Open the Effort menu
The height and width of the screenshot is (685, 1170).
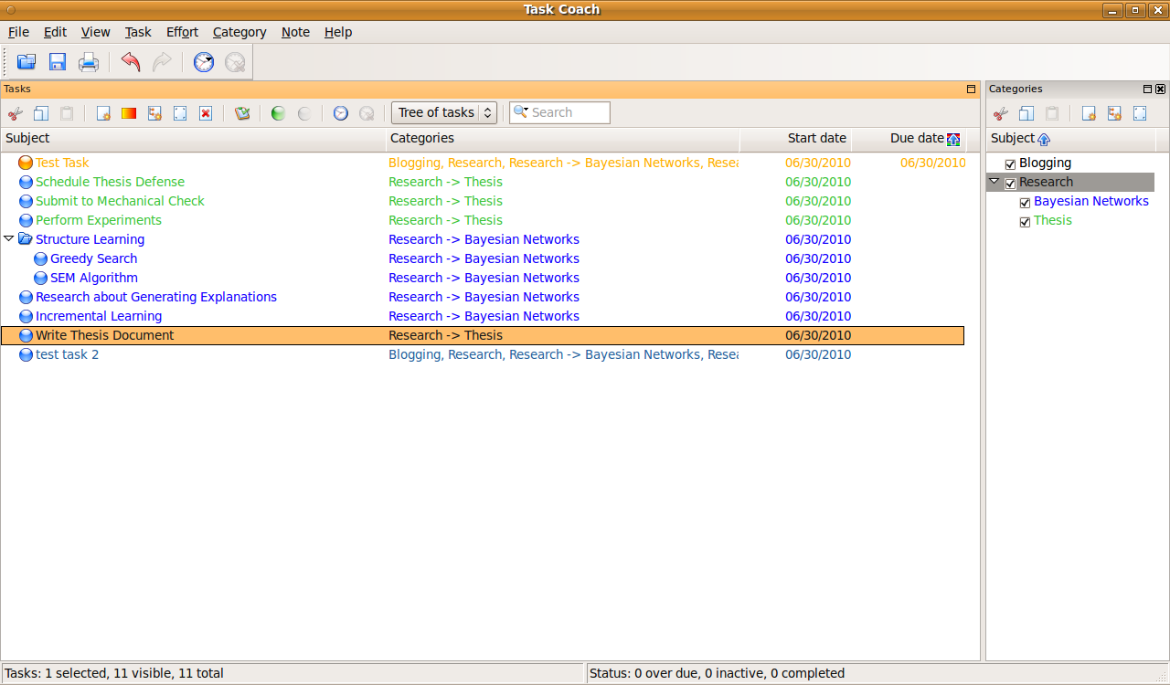pyautogui.click(x=182, y=32)
